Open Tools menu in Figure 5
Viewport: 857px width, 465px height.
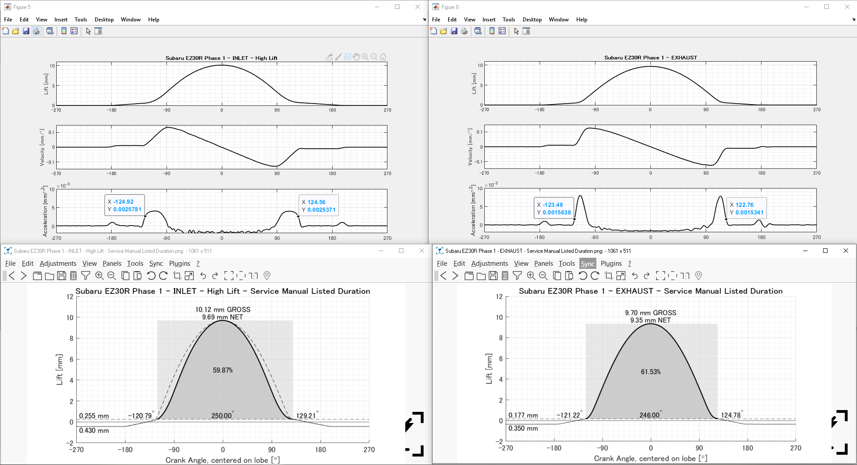point(81,20)
